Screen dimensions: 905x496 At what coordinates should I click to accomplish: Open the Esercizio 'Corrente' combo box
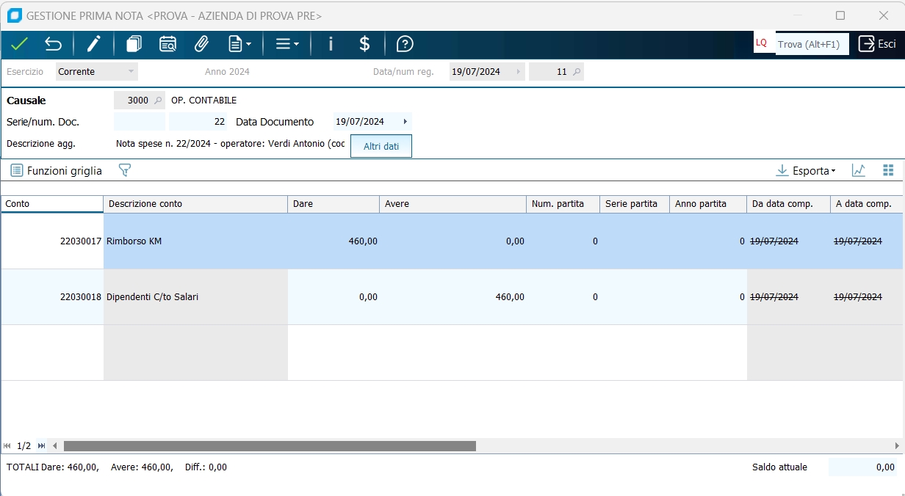click(x=96, y=72)
